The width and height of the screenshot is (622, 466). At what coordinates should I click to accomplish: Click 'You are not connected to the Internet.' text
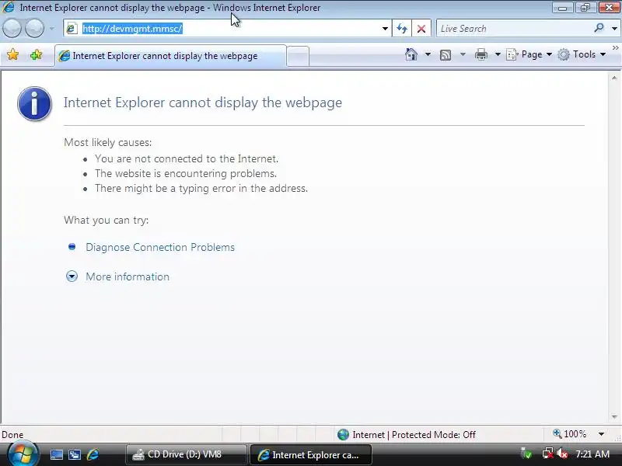(187, 159)
